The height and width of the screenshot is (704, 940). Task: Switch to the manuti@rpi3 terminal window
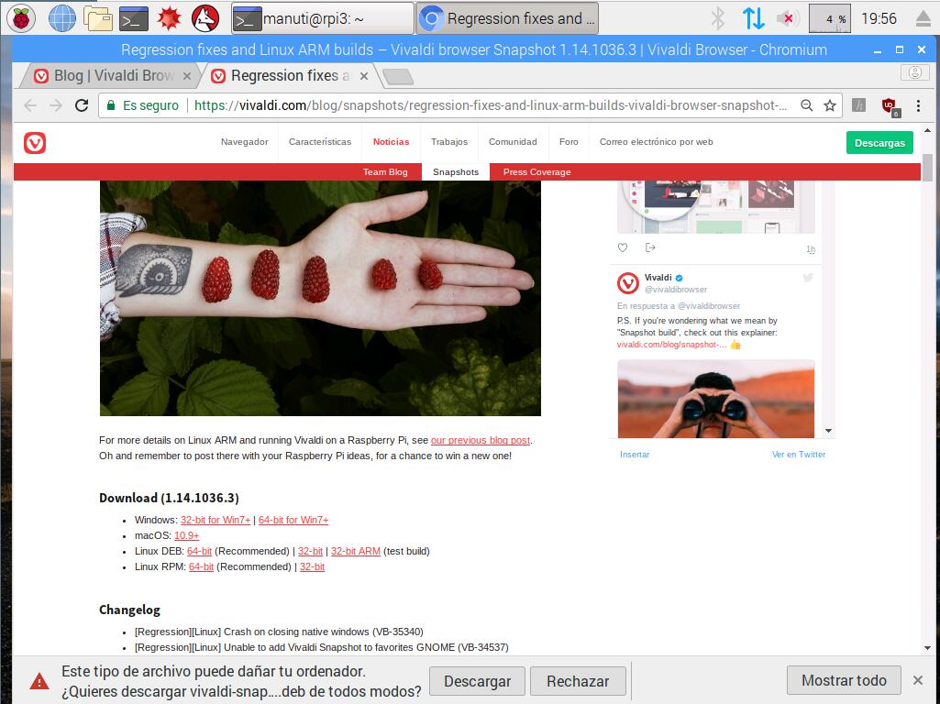click(323, 18)
